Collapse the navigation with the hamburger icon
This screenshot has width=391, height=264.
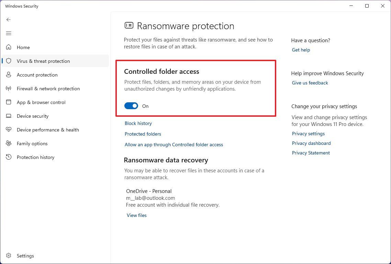(9, 33)
